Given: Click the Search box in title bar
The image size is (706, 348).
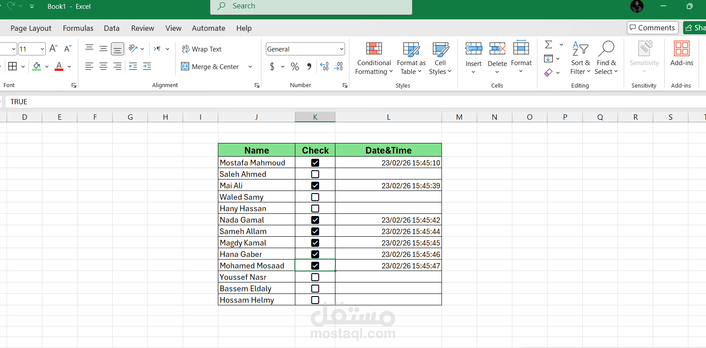Looking at the screenshot, I should coord(311,6).
